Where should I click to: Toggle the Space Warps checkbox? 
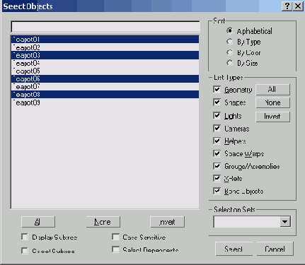(217, 153)
